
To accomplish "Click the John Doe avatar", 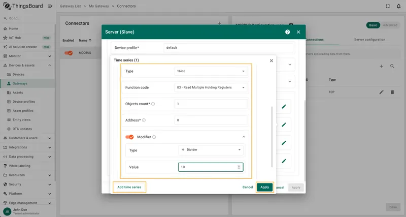I will (x=7, y=211).
